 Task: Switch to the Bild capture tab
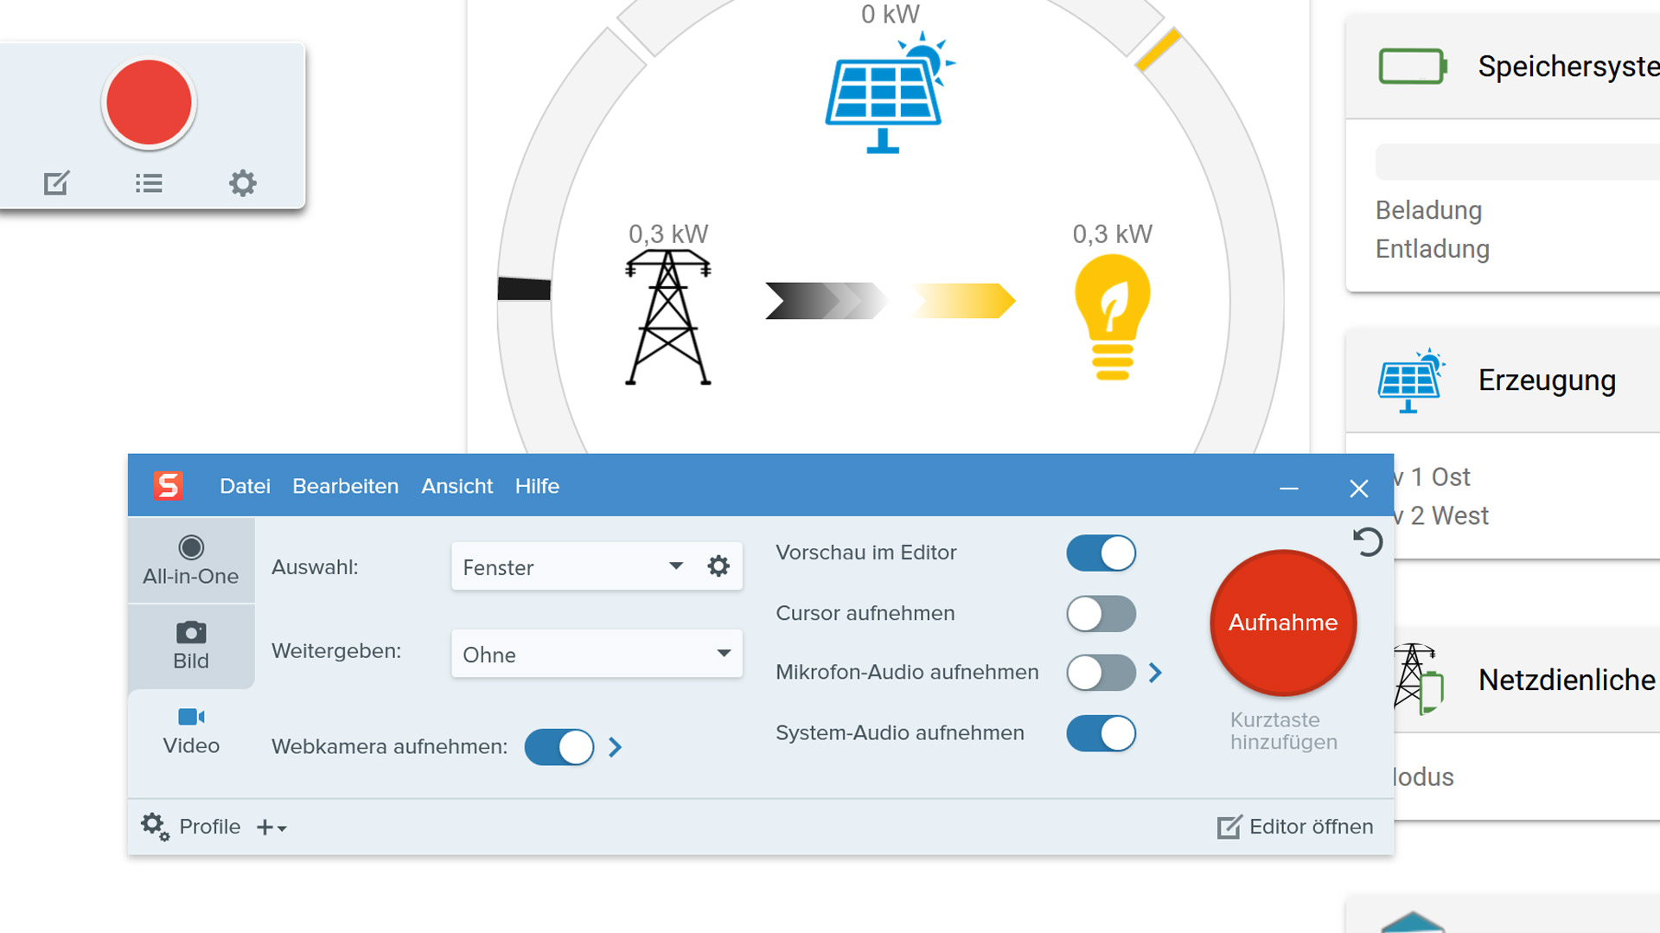coord(191,646)
